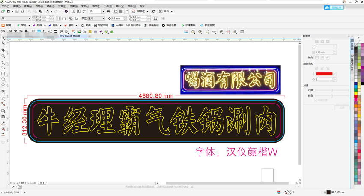Image resolution: width=364 pixels, height=196 pixels.
Task: Click the 插件设置 button
Action: [x=169, y=26]
